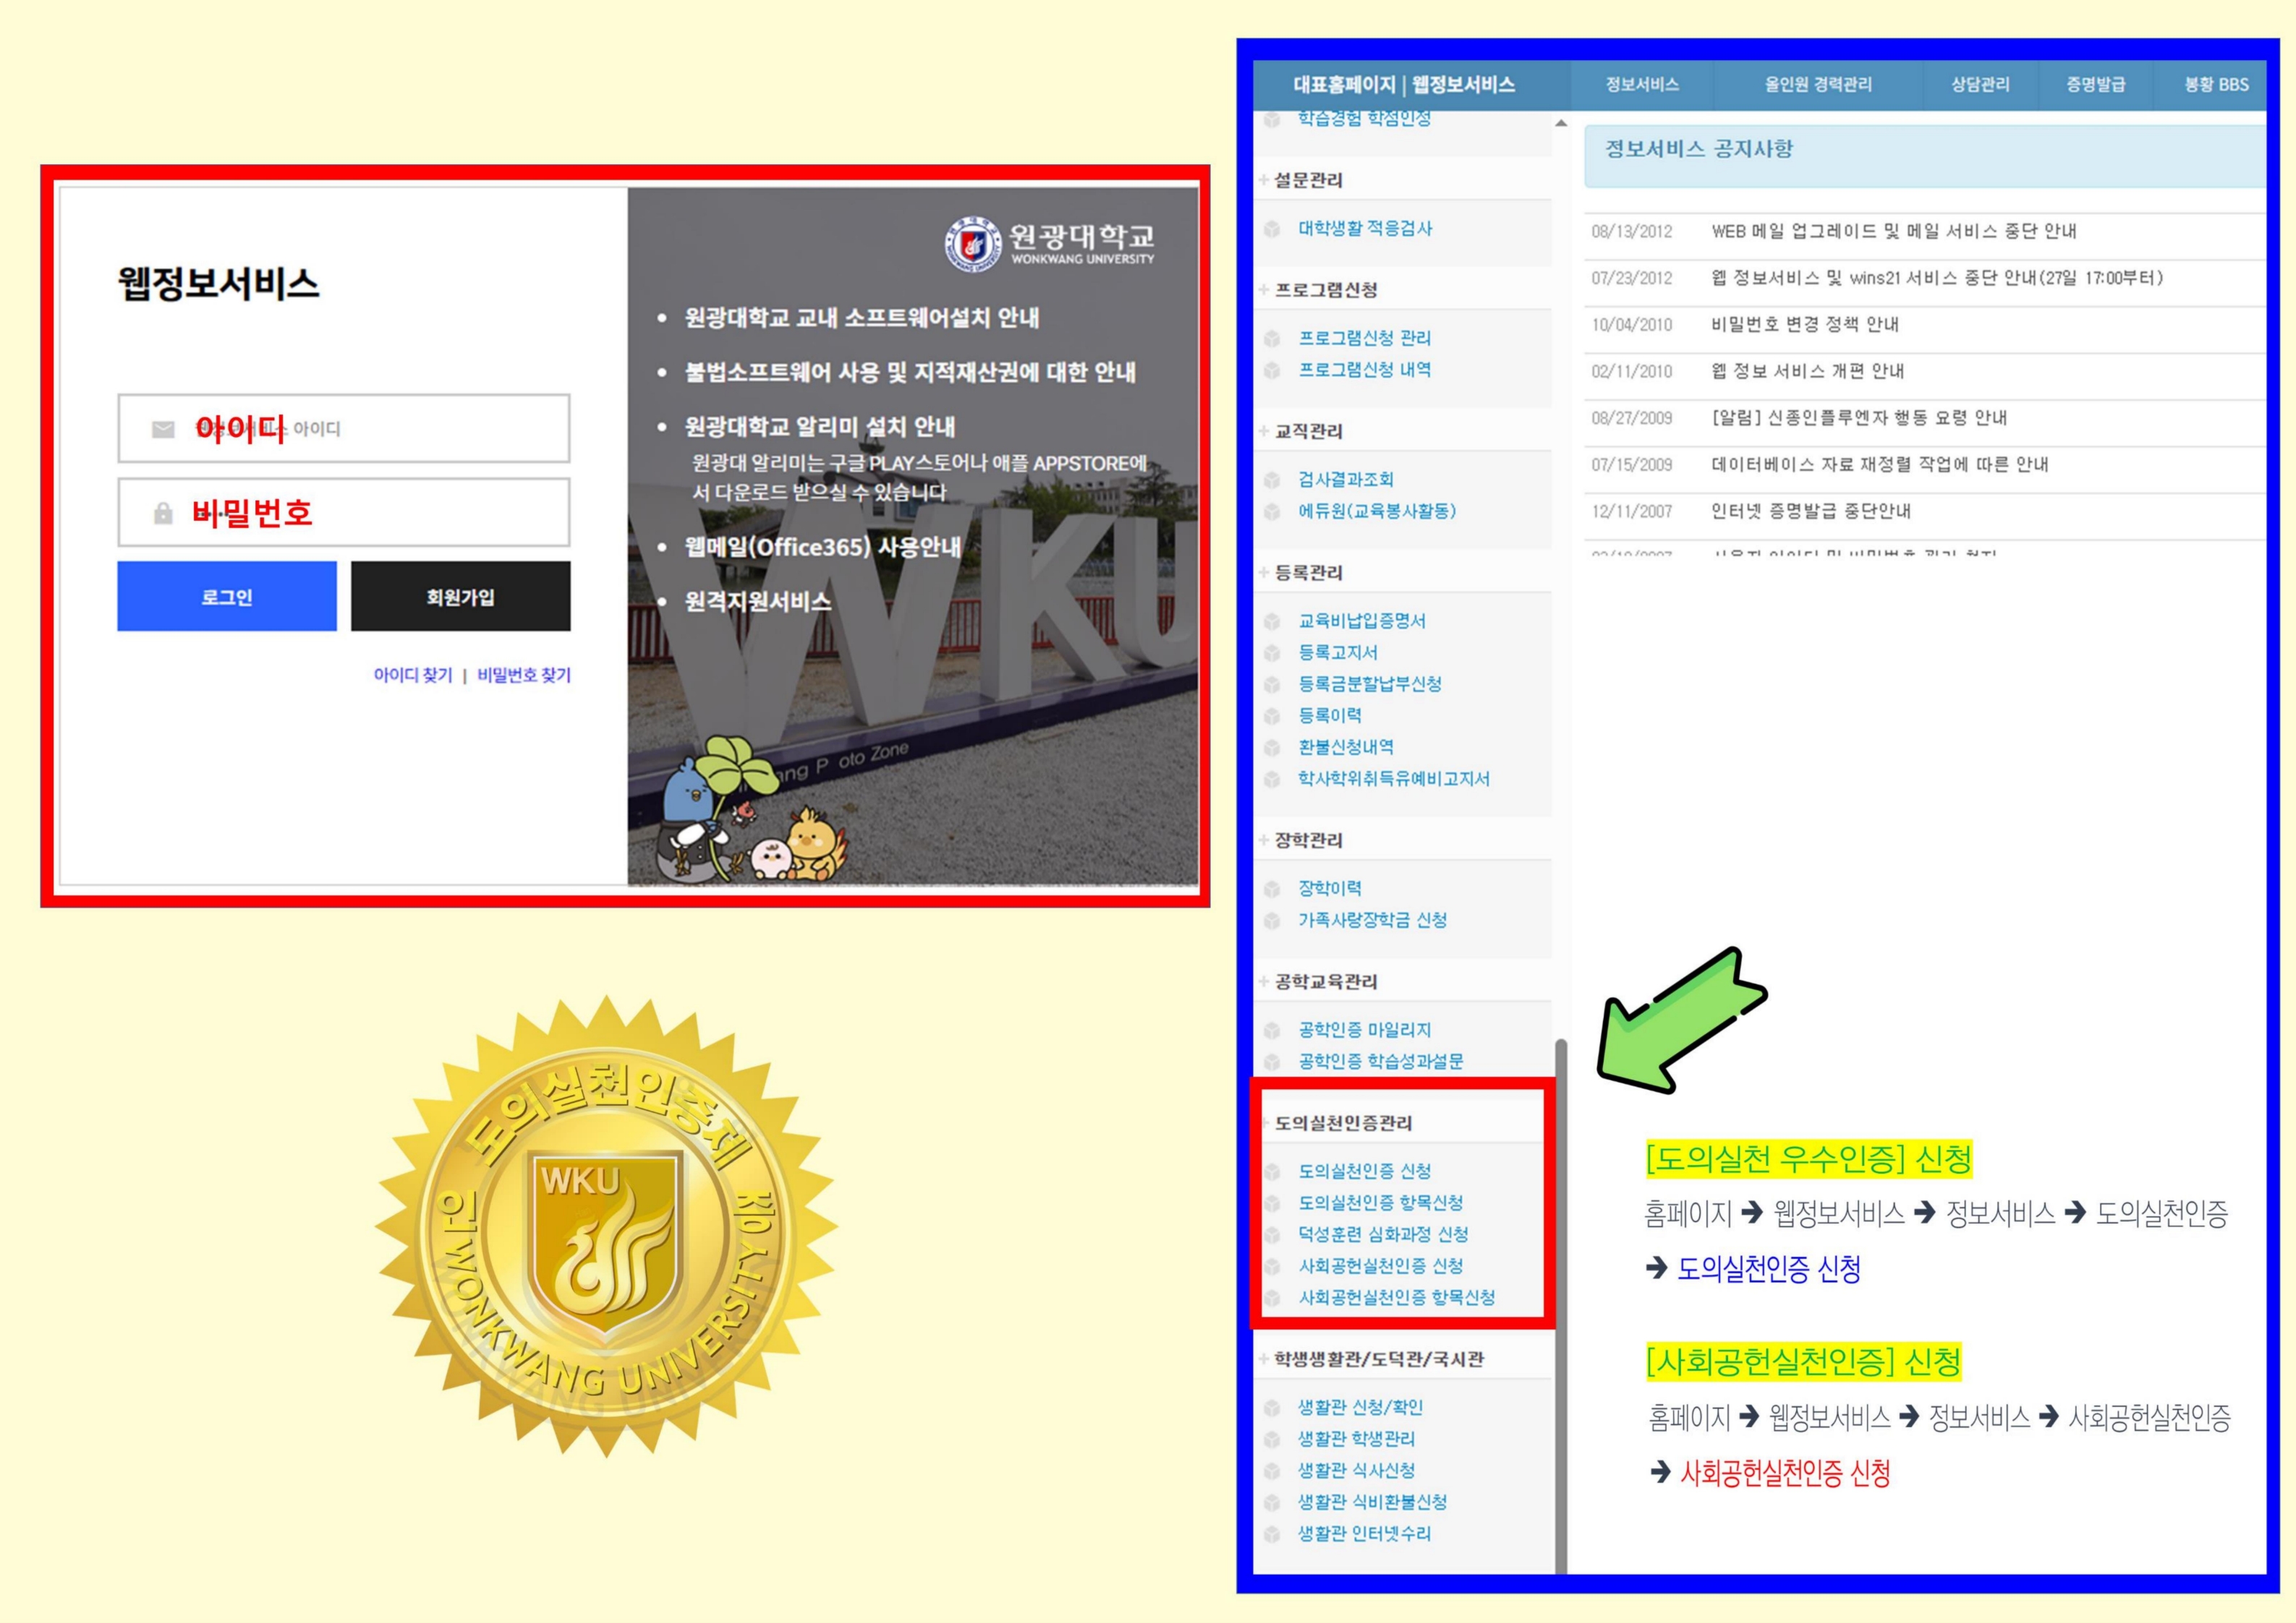The width and height of the screenshot is (2296, 1623).
Task: Open the 비밀번호 찾기 link
Action: click(524, 675)
